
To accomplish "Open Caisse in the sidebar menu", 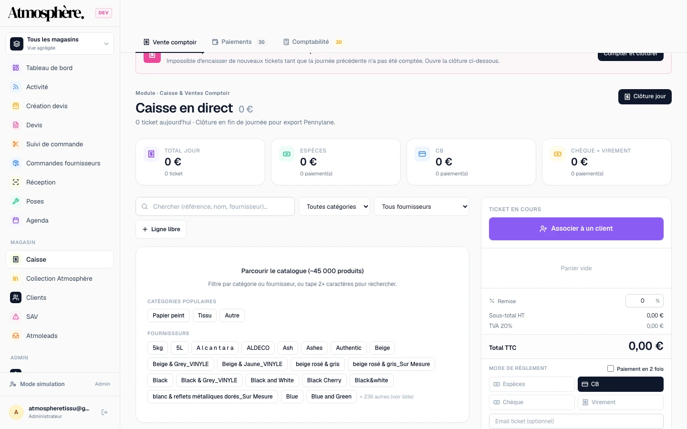I will tap(60, 259).
